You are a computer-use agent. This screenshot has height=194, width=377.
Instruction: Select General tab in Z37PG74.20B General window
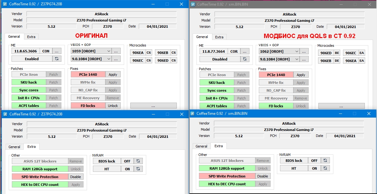click(14, 36)
